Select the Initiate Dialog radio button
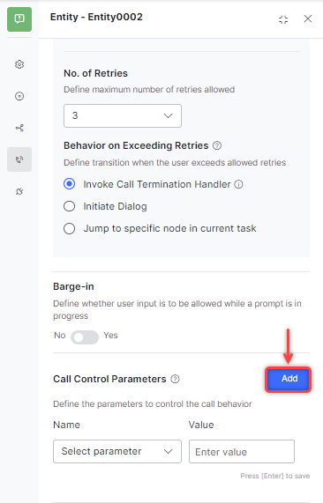Viewport: 323px width, 503px height. [x=69, y=206]
